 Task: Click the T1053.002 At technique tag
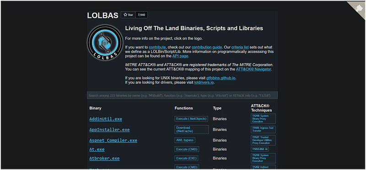(x=260, y=149)
